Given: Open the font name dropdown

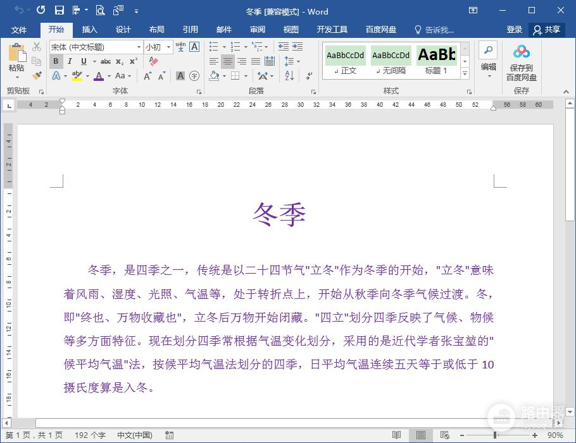Looking at the screenshot, I should pyautogui.click(x=139, y=47).
